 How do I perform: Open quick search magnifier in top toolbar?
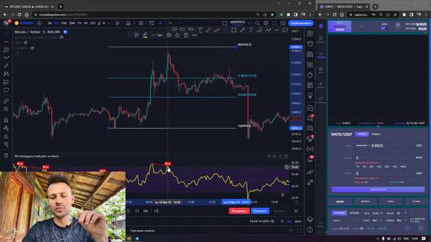click(x=257, y=24)
